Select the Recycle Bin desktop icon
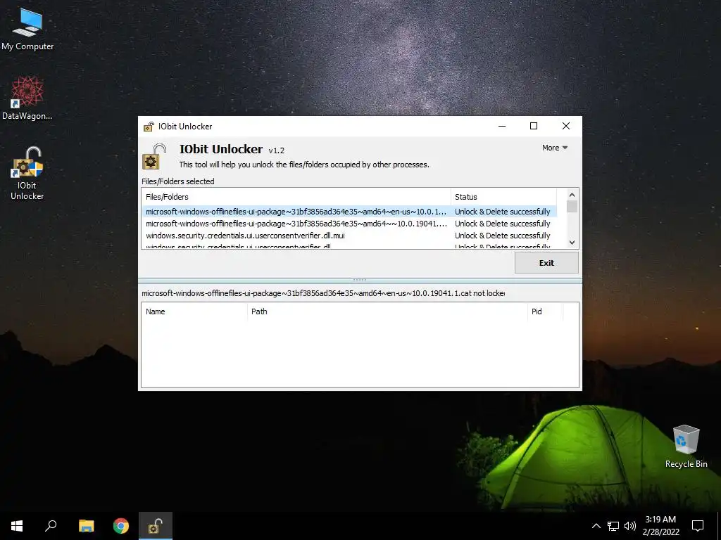721x540 pixels. click(686, 446)
